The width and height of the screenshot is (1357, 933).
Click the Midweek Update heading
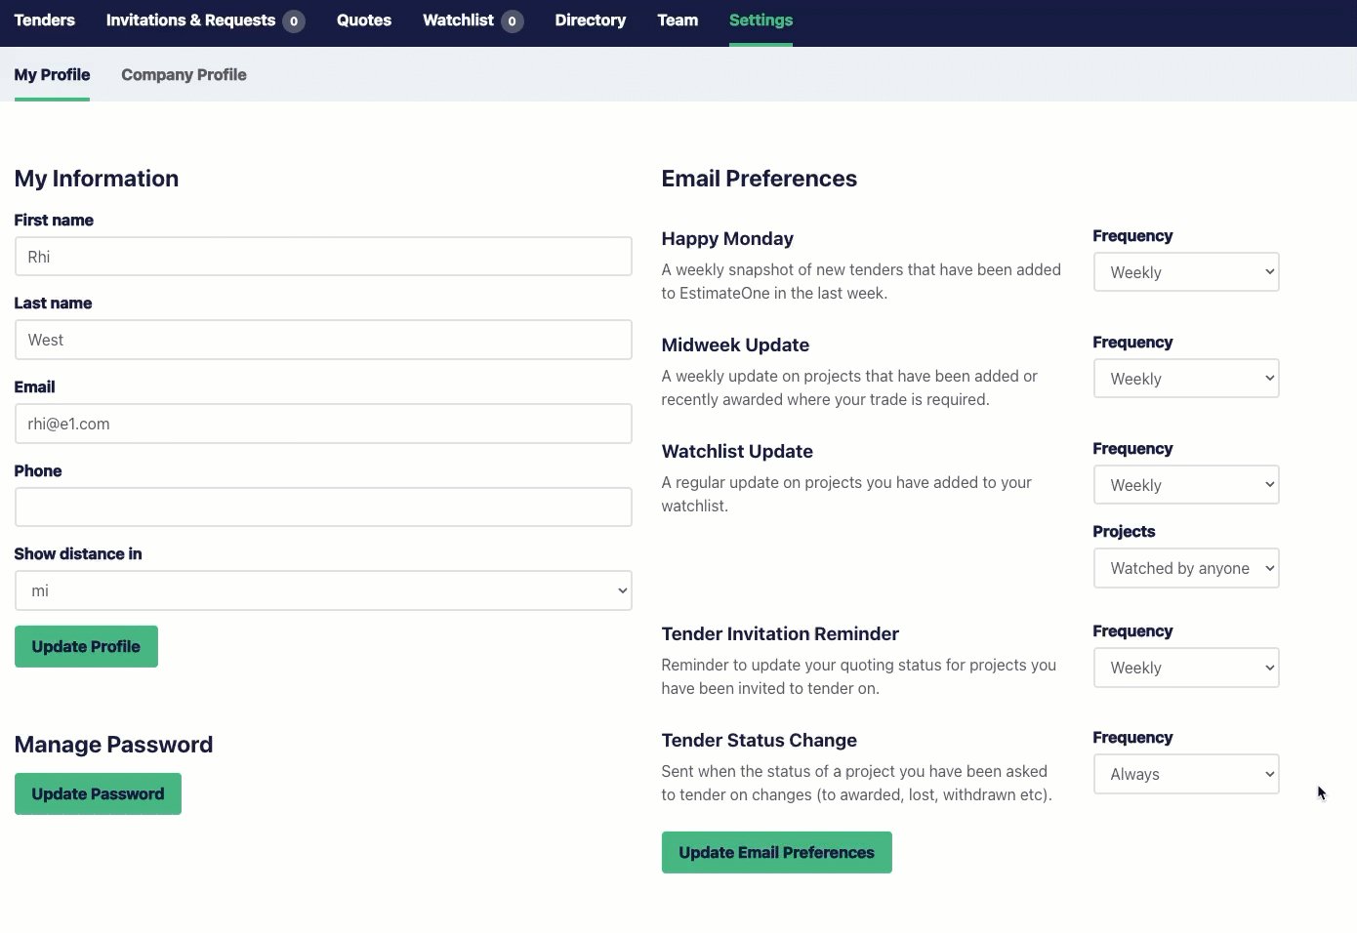tap(735, 345)
